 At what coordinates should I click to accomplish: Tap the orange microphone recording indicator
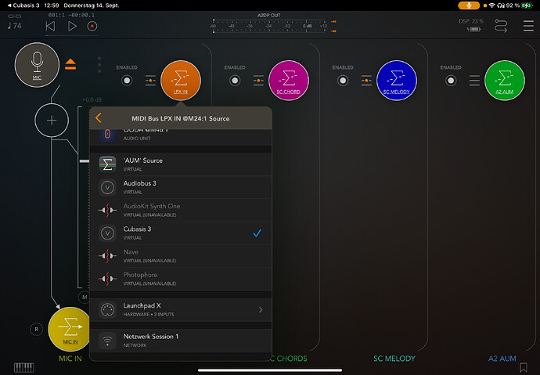coord(469,5)
